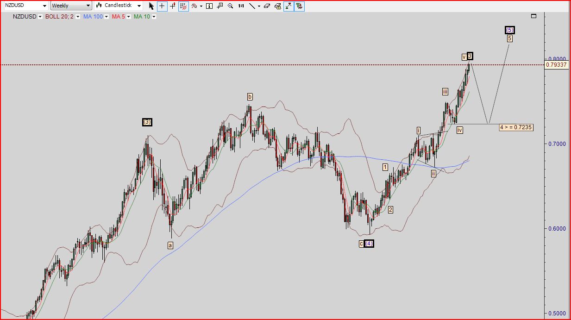Select the (3) wave label
The width and height of the screenshot is (571, 320).
[147, 122]
